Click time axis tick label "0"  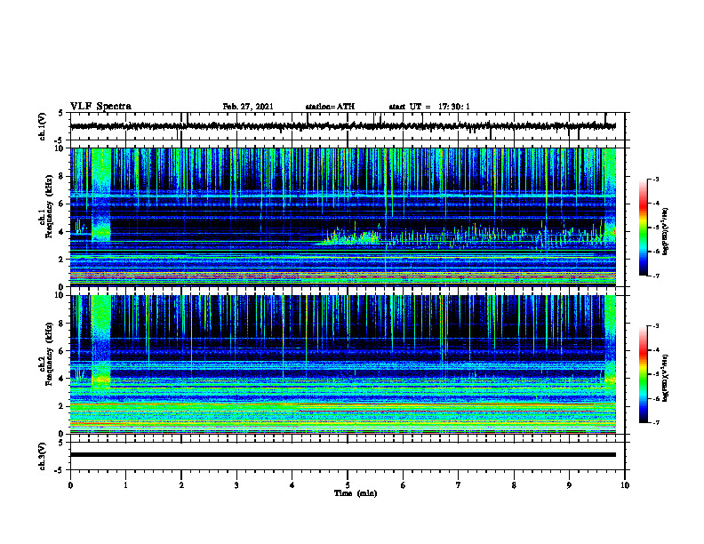click(70, 485)
